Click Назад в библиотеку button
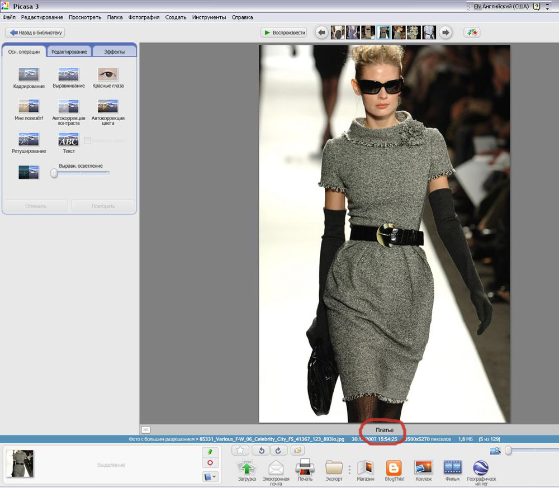The height and width of the screenshot is (488, 559). [35, 32]
